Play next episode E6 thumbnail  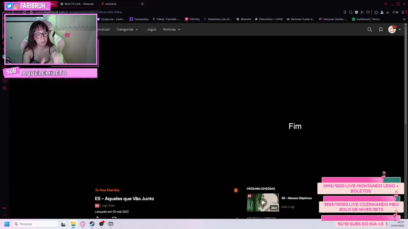tap(263, 202)
